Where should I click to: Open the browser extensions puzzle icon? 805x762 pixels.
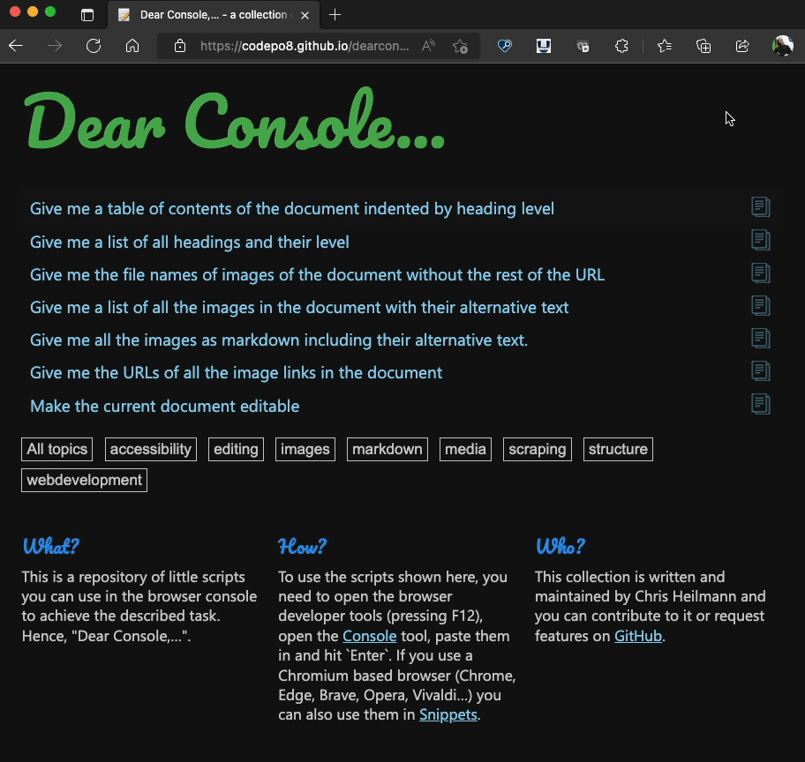click(x=621, y=47)
